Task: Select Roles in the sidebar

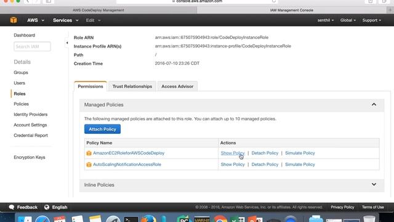Action: point(20,94)
